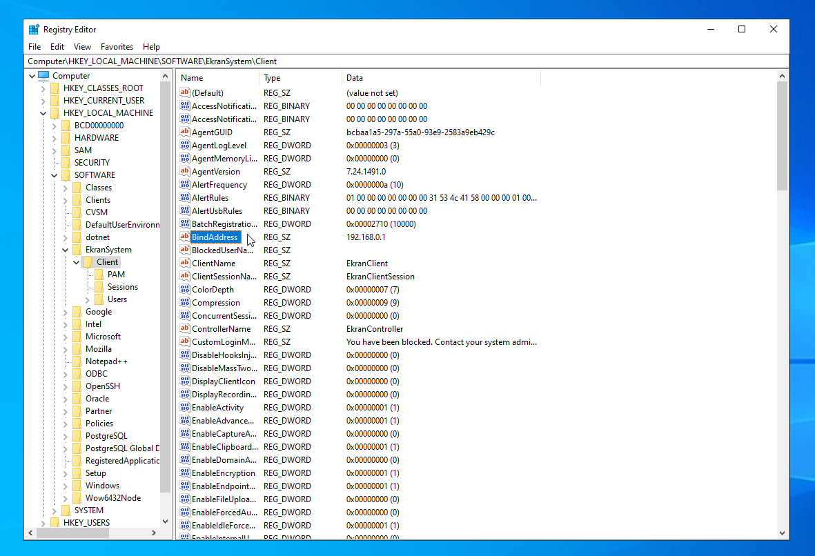The height and width of the screenshot is (556, 815).
Task: Click the values pane scroll-down arrow
Action: [x=783, y=533]
